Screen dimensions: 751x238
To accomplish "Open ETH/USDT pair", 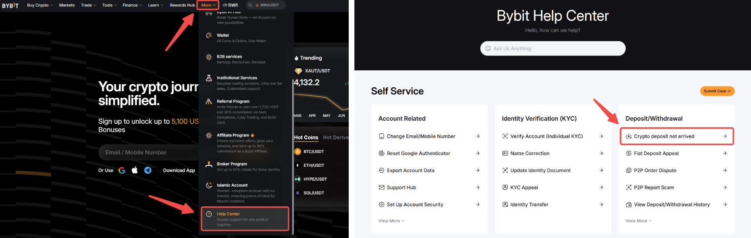I will click(x=313, y=165).
